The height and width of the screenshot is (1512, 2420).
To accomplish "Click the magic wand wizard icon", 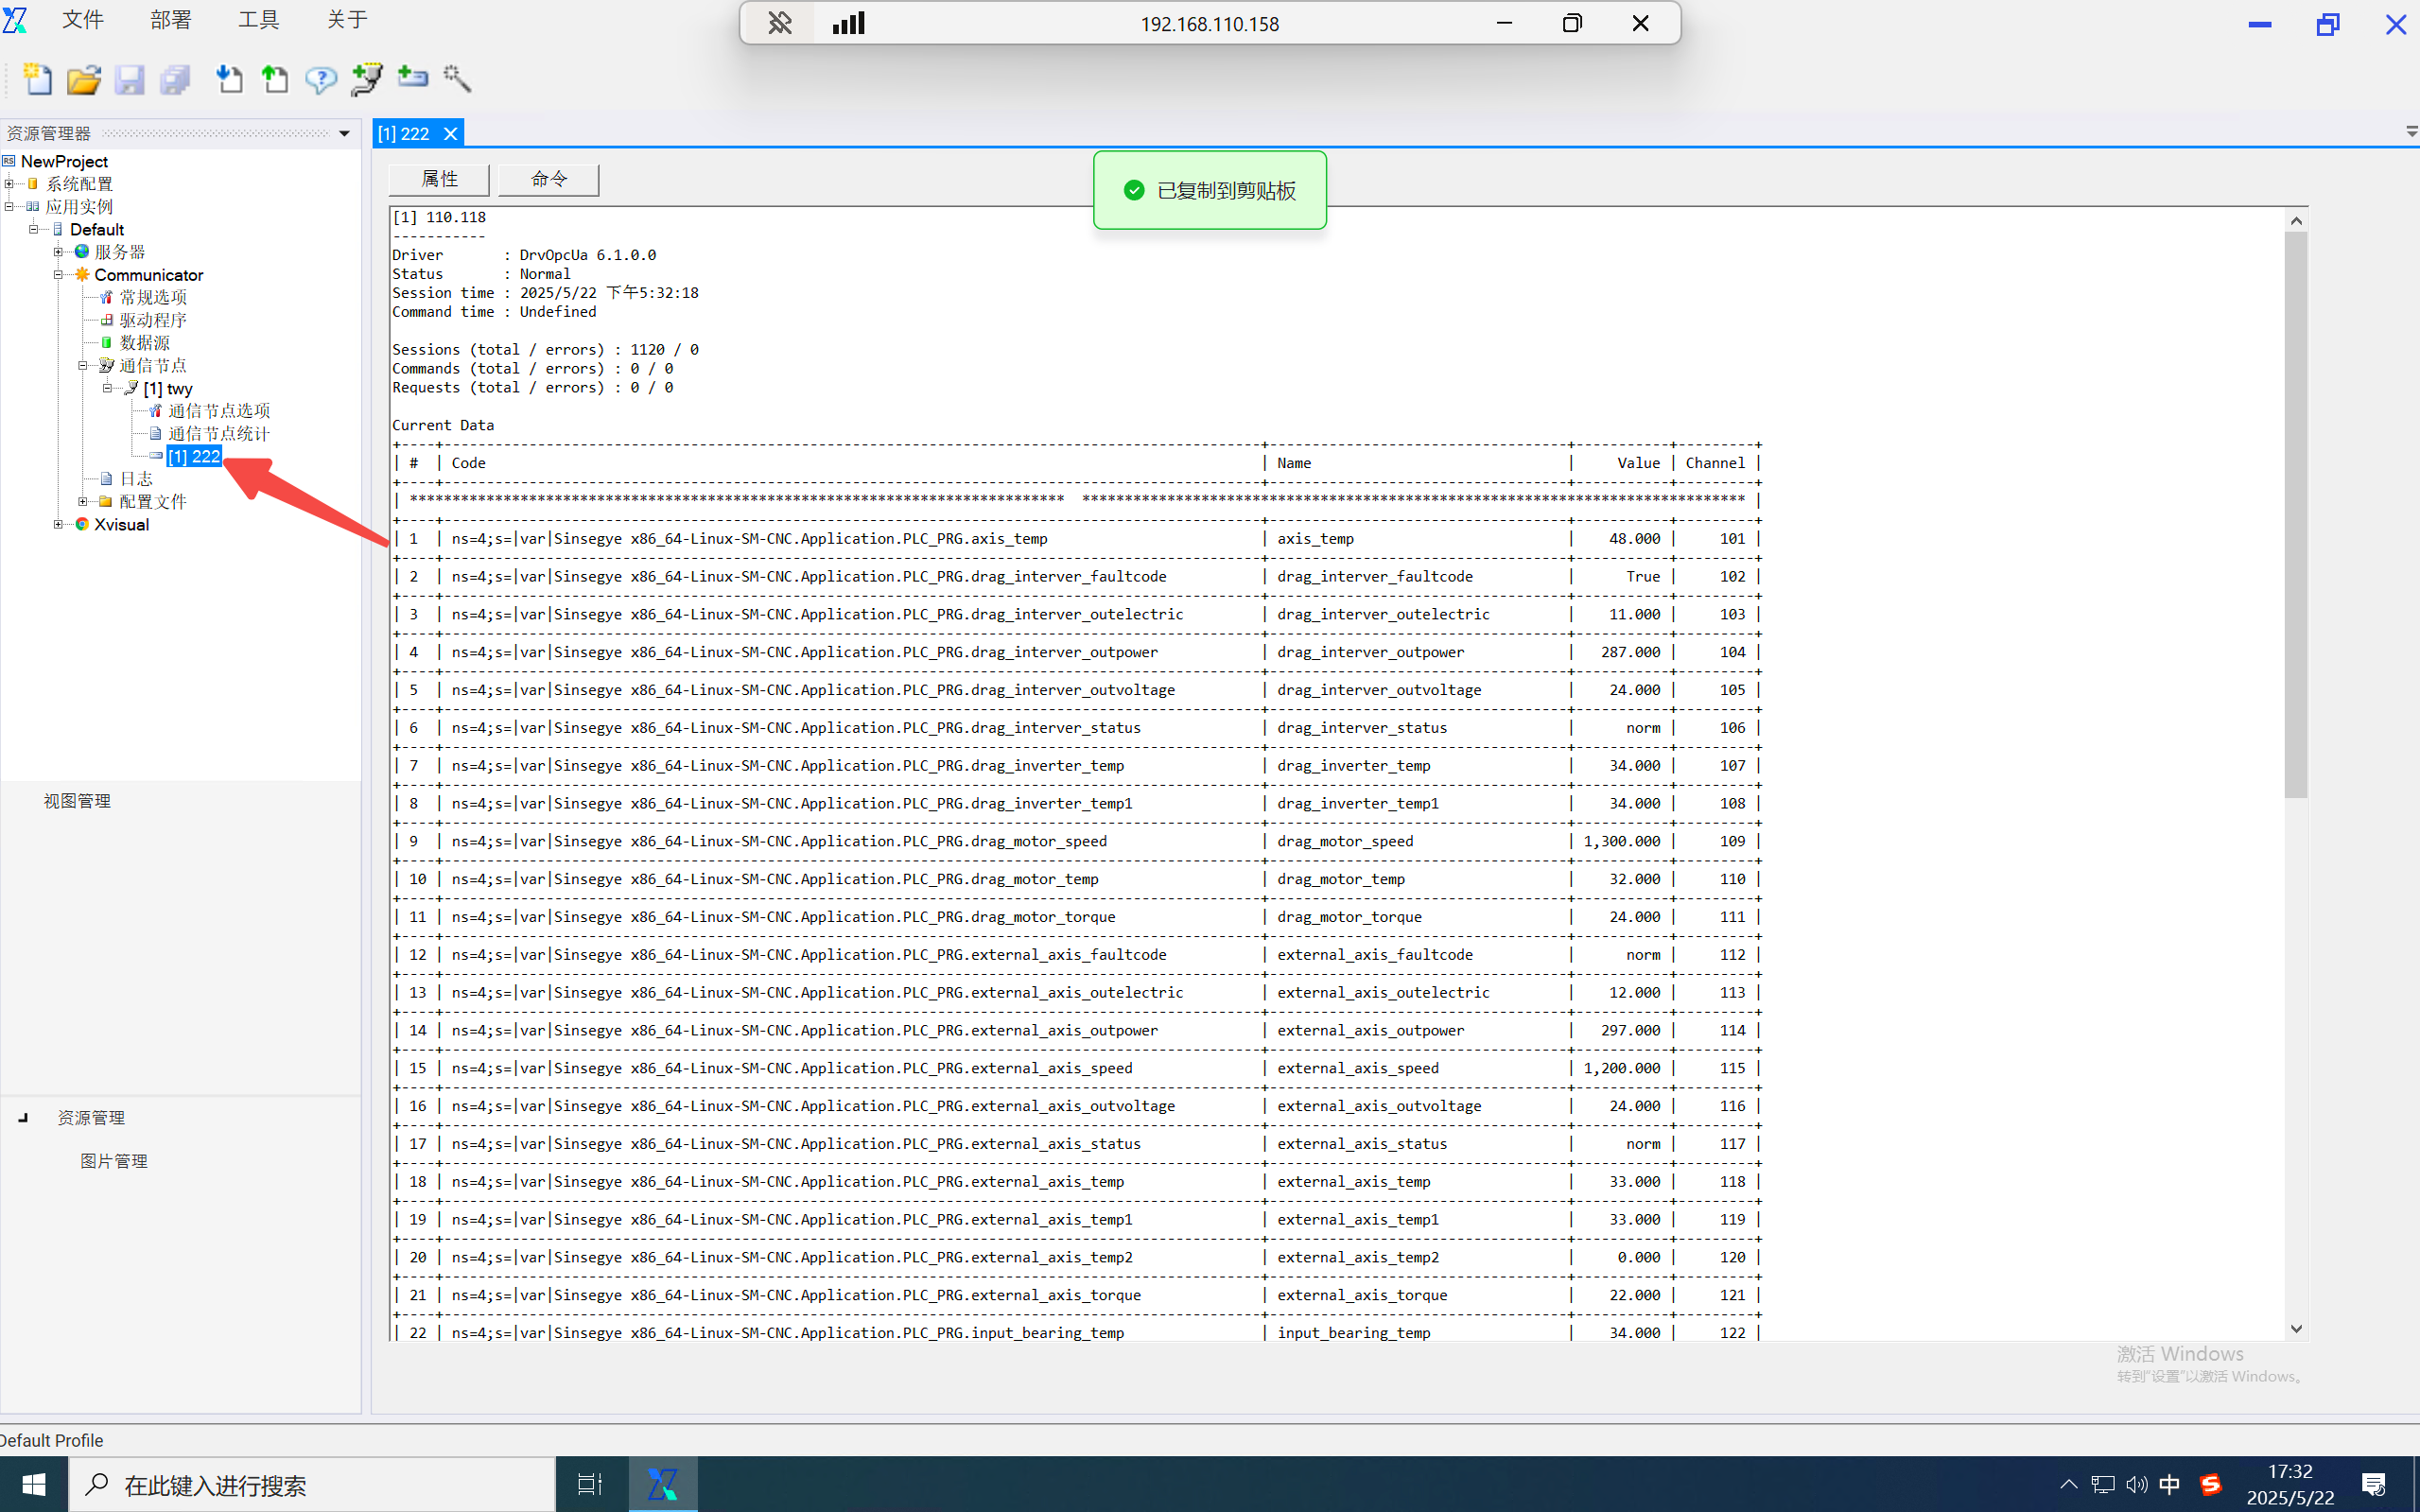I will tap(457, 79).
